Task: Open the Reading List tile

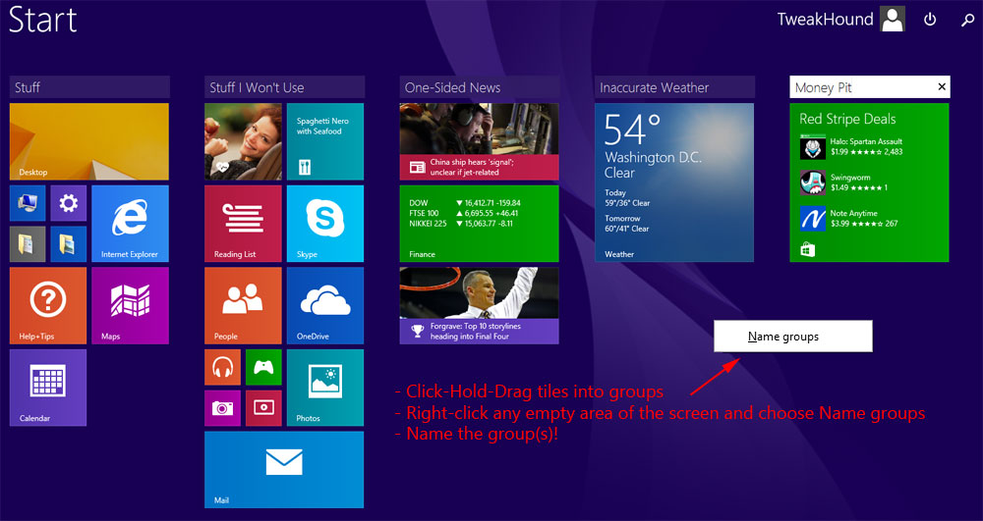Action: coord(243,224)
